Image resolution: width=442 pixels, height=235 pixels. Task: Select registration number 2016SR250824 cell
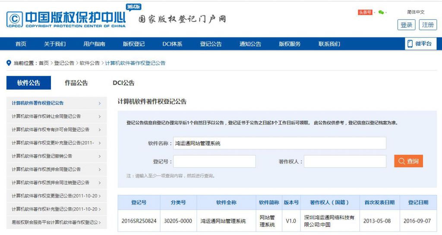tap(139, 221)
